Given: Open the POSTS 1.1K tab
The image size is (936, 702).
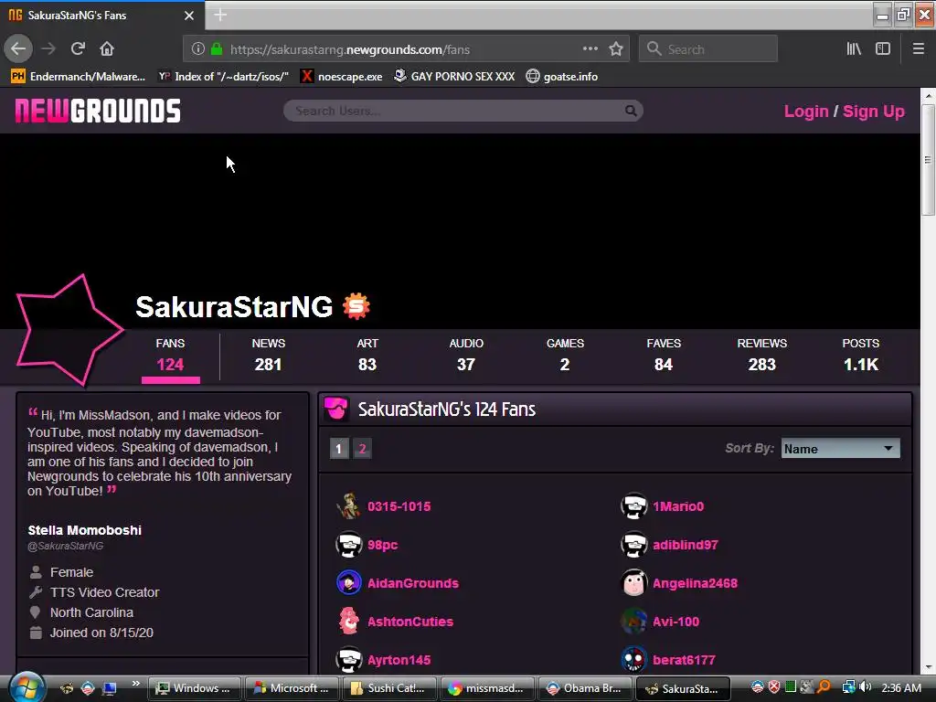Looking at the screenshot, I should pos(860,356).
